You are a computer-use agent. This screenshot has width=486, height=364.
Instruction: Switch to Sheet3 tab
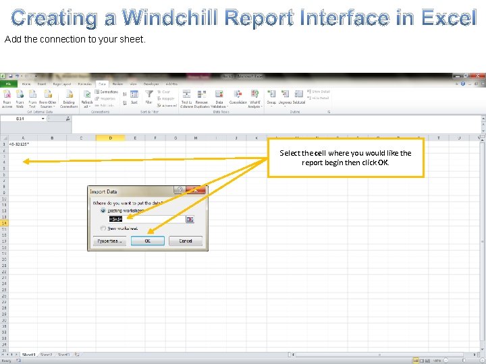pyautogui.click(x=64, y=355)
